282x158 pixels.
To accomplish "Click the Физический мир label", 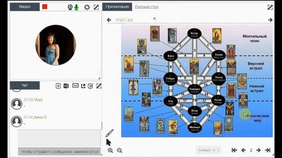I will pos(257,118).
